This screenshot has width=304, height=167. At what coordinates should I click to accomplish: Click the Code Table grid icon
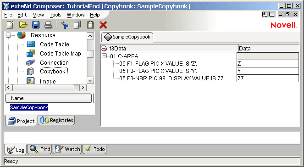[31, 44]
